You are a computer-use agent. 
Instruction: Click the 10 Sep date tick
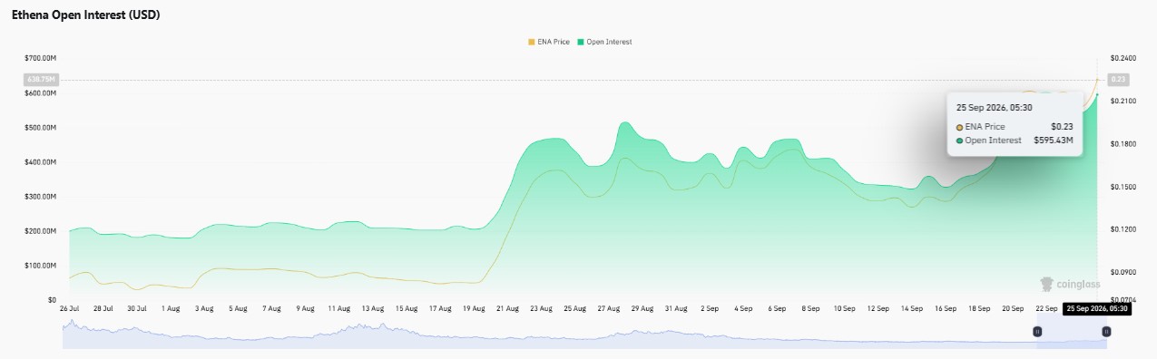tap(844, 308)
